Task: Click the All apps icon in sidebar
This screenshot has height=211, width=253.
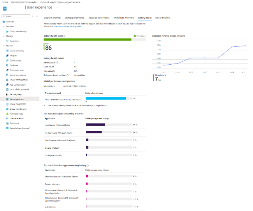Action: click(x=7, y=56)
